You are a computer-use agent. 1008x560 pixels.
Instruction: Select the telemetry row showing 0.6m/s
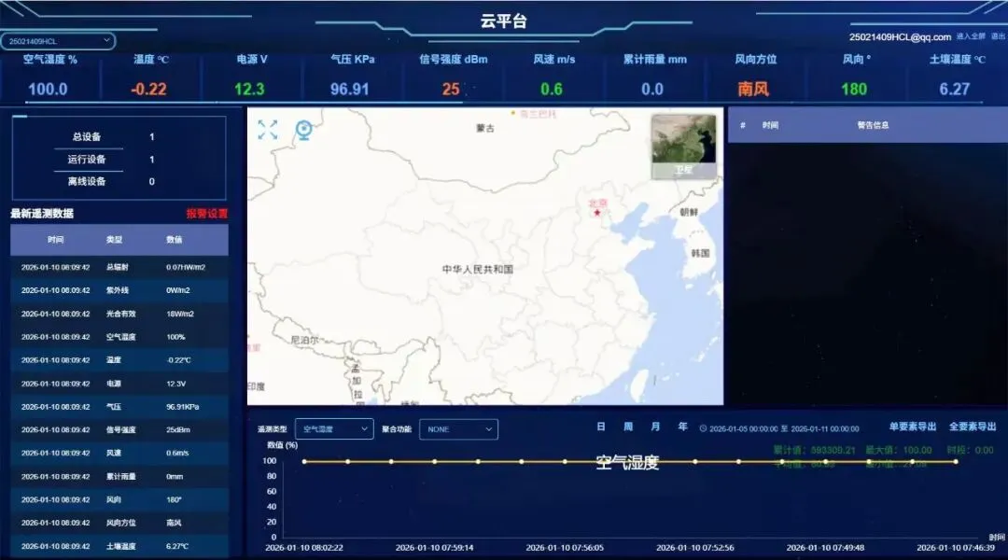(x=119, y=453)
